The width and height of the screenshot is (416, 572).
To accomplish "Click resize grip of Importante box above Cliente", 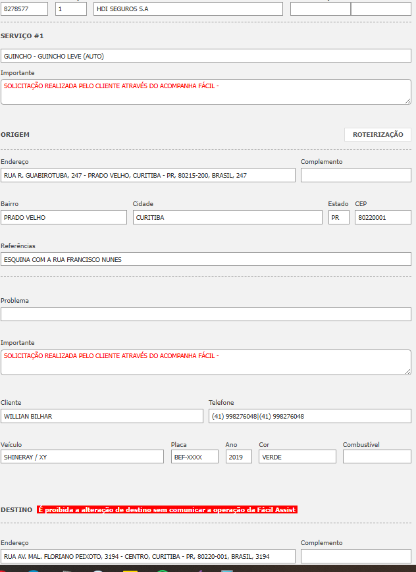I will click(x=407, y=371).
